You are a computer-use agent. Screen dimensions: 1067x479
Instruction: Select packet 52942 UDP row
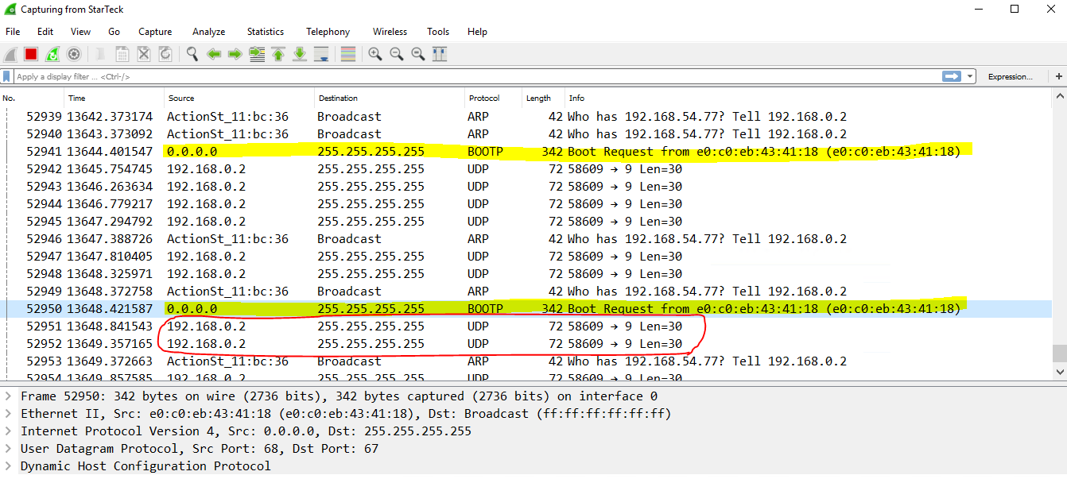point(526,169)
